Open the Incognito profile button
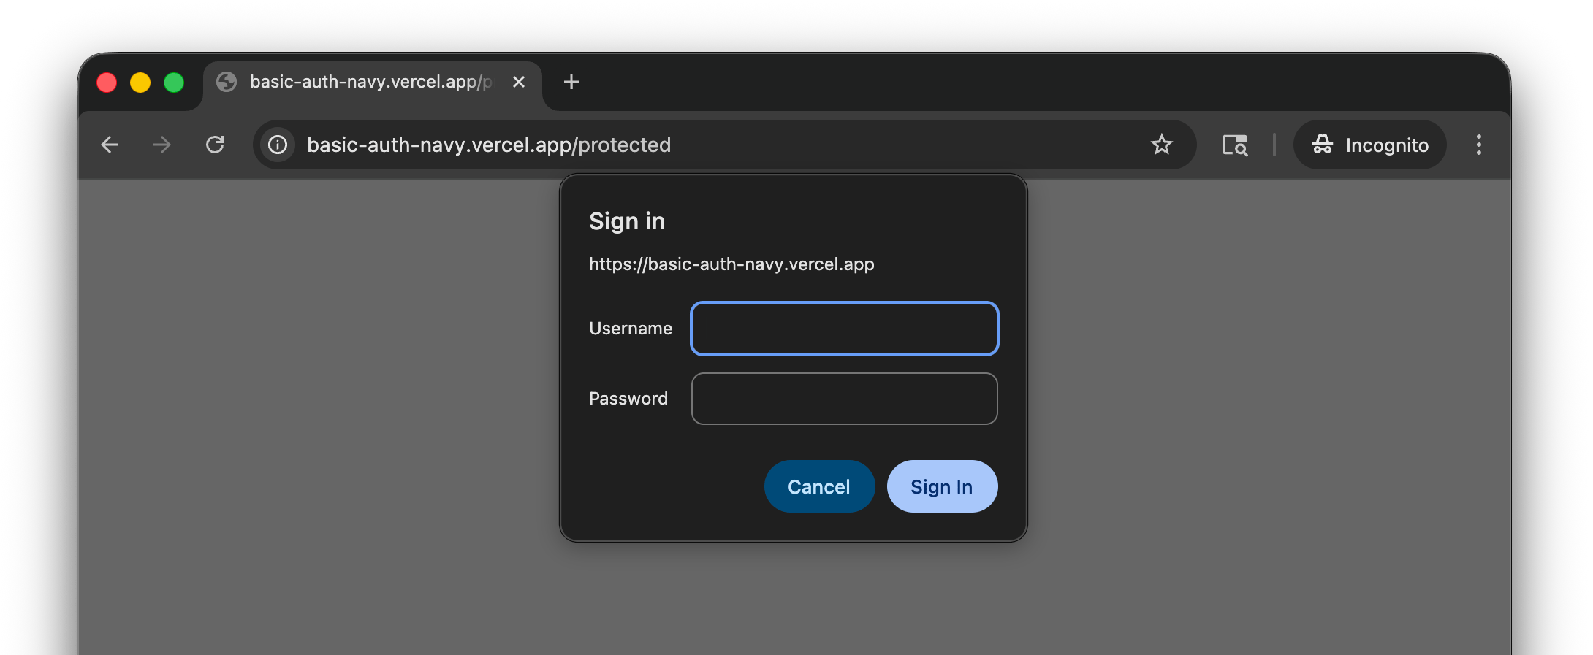 1370,145
